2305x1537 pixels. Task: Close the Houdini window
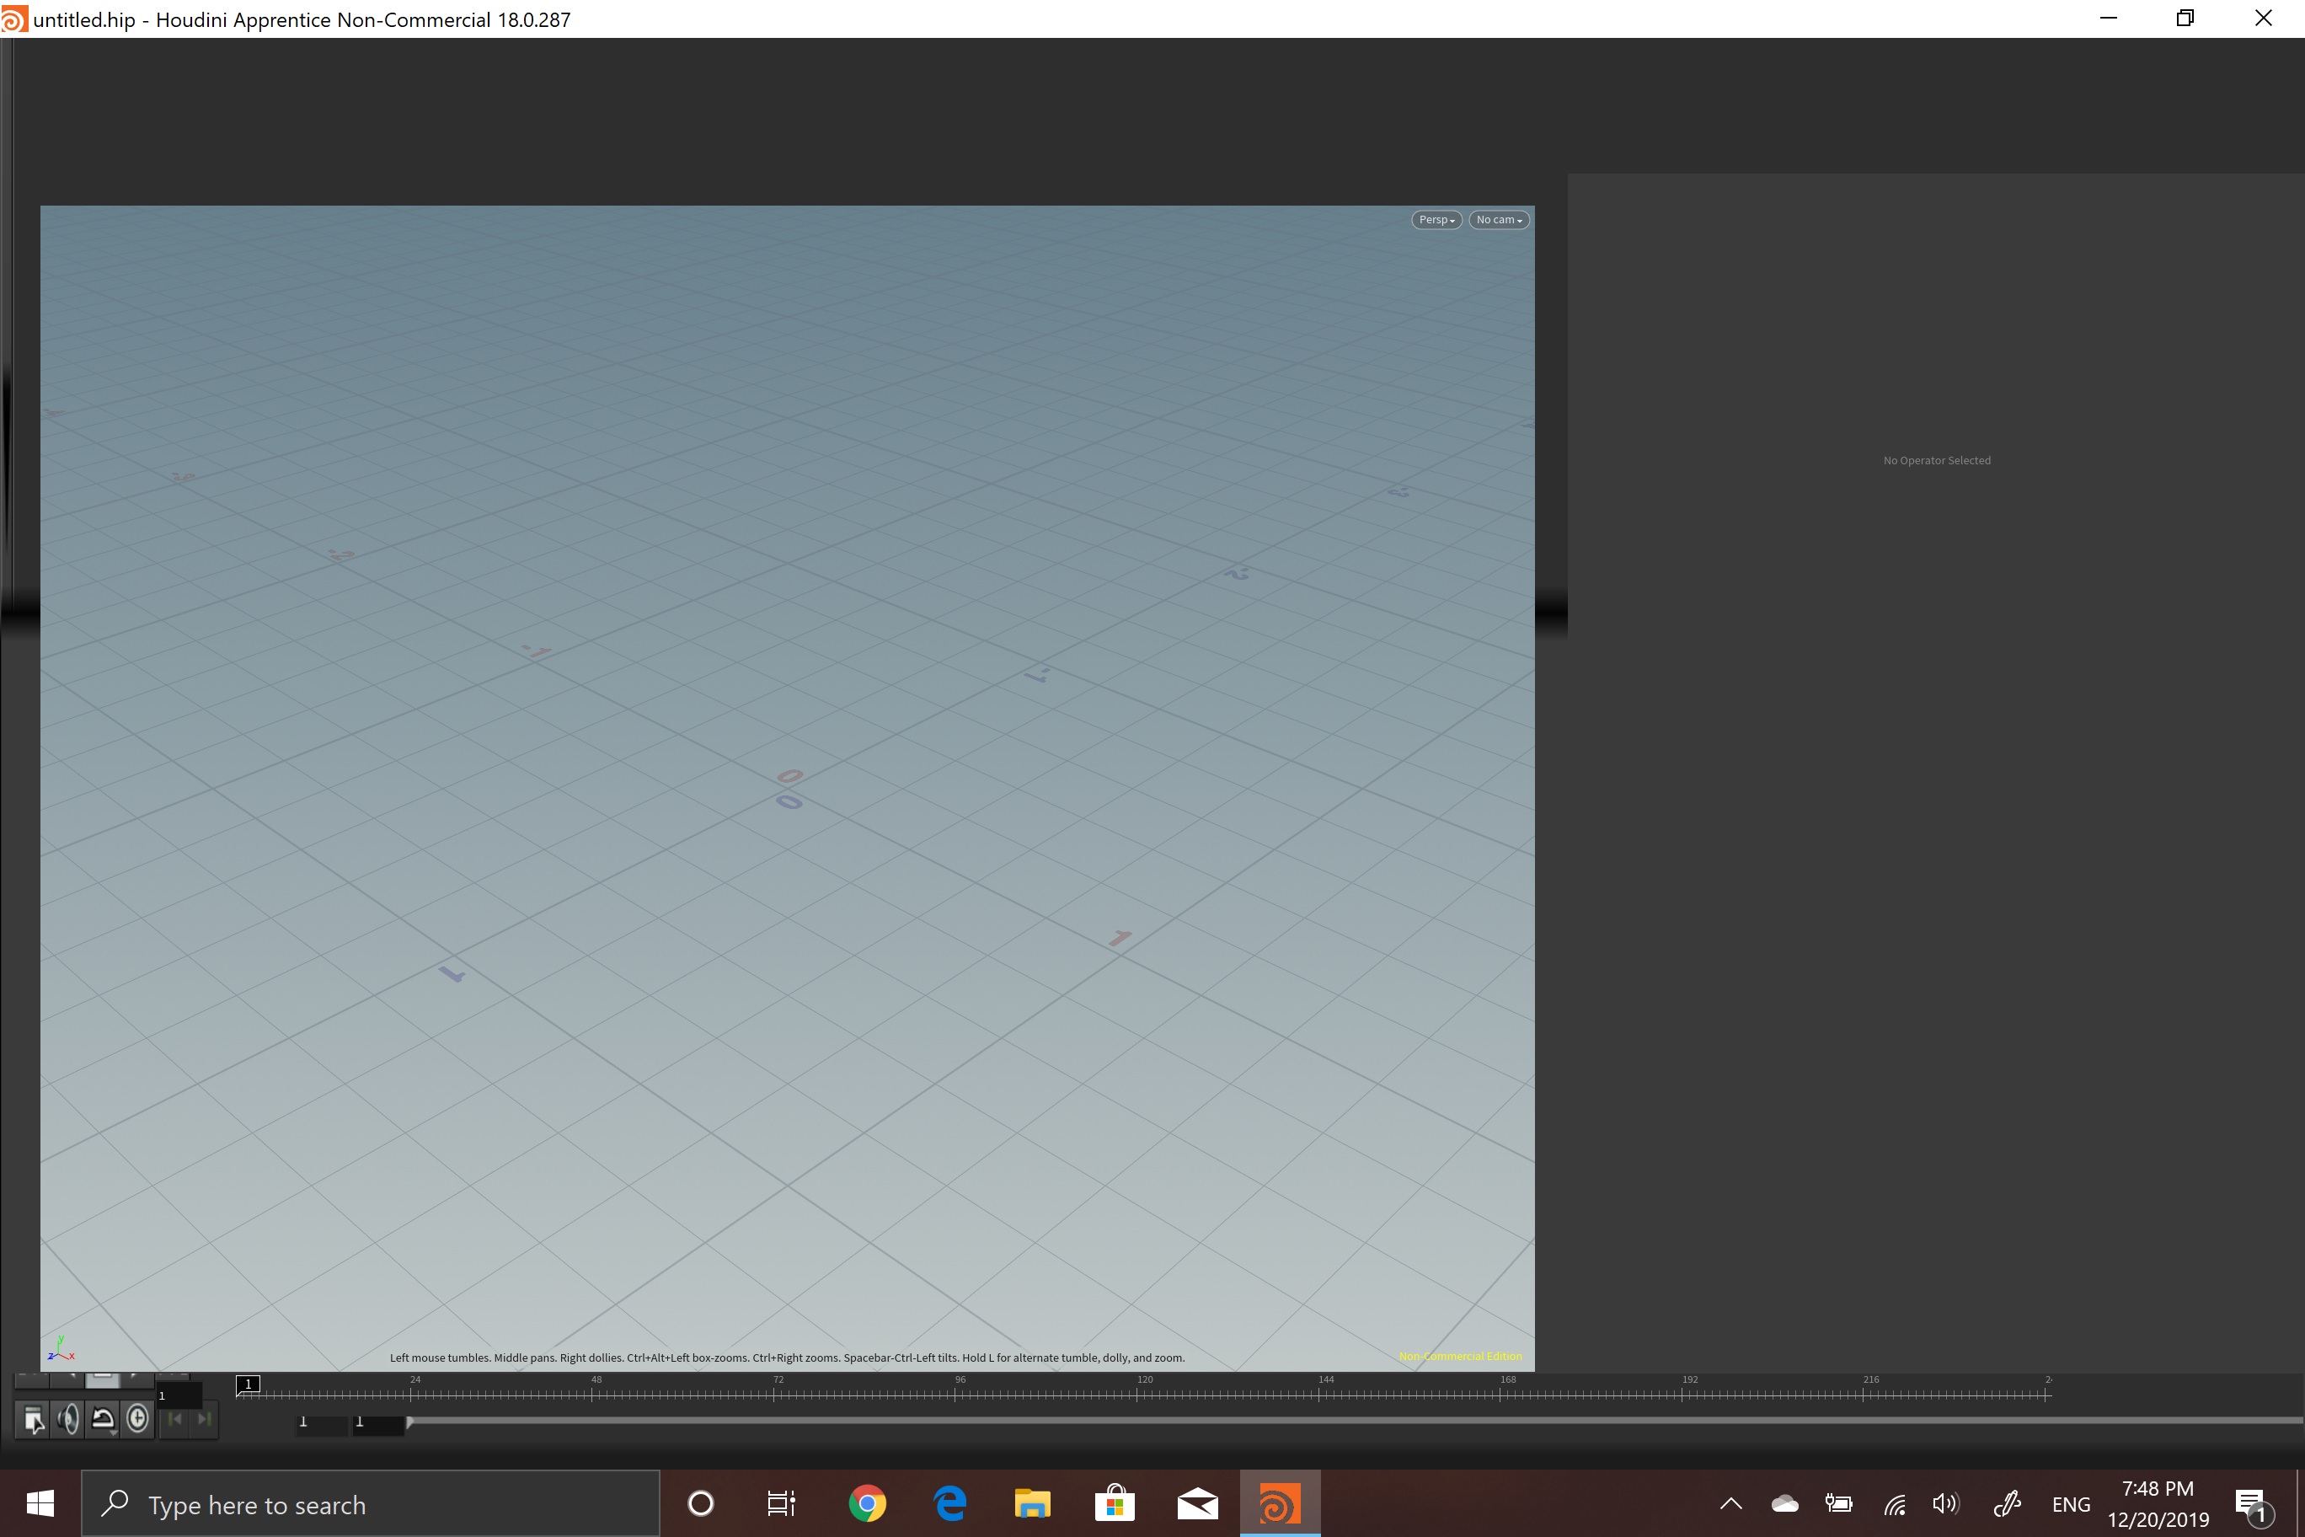2263,19
